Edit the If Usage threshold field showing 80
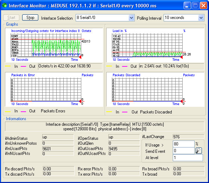 tap(184, 144)
